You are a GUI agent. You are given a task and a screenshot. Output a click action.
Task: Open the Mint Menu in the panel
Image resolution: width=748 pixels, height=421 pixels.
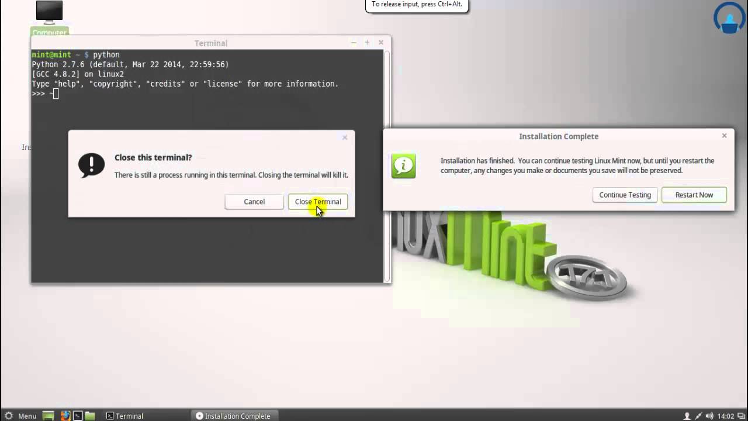(20, 416)
